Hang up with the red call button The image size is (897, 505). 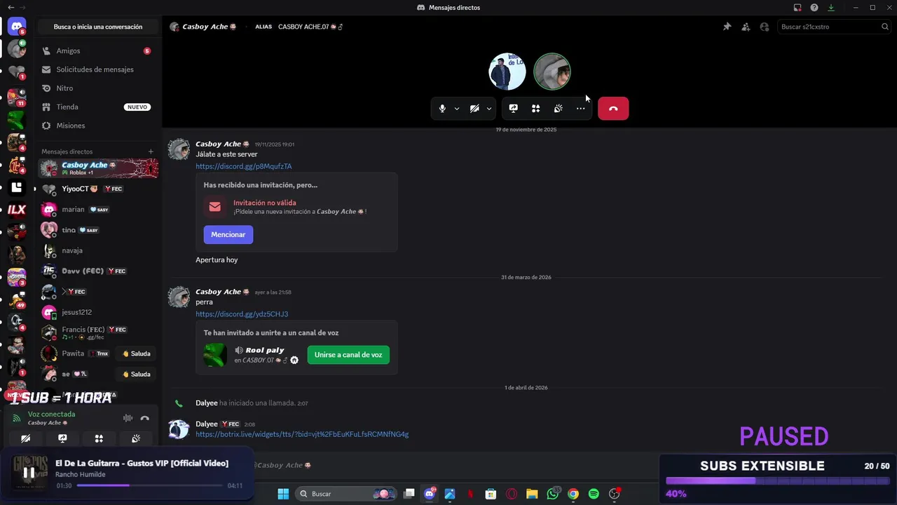613,109
